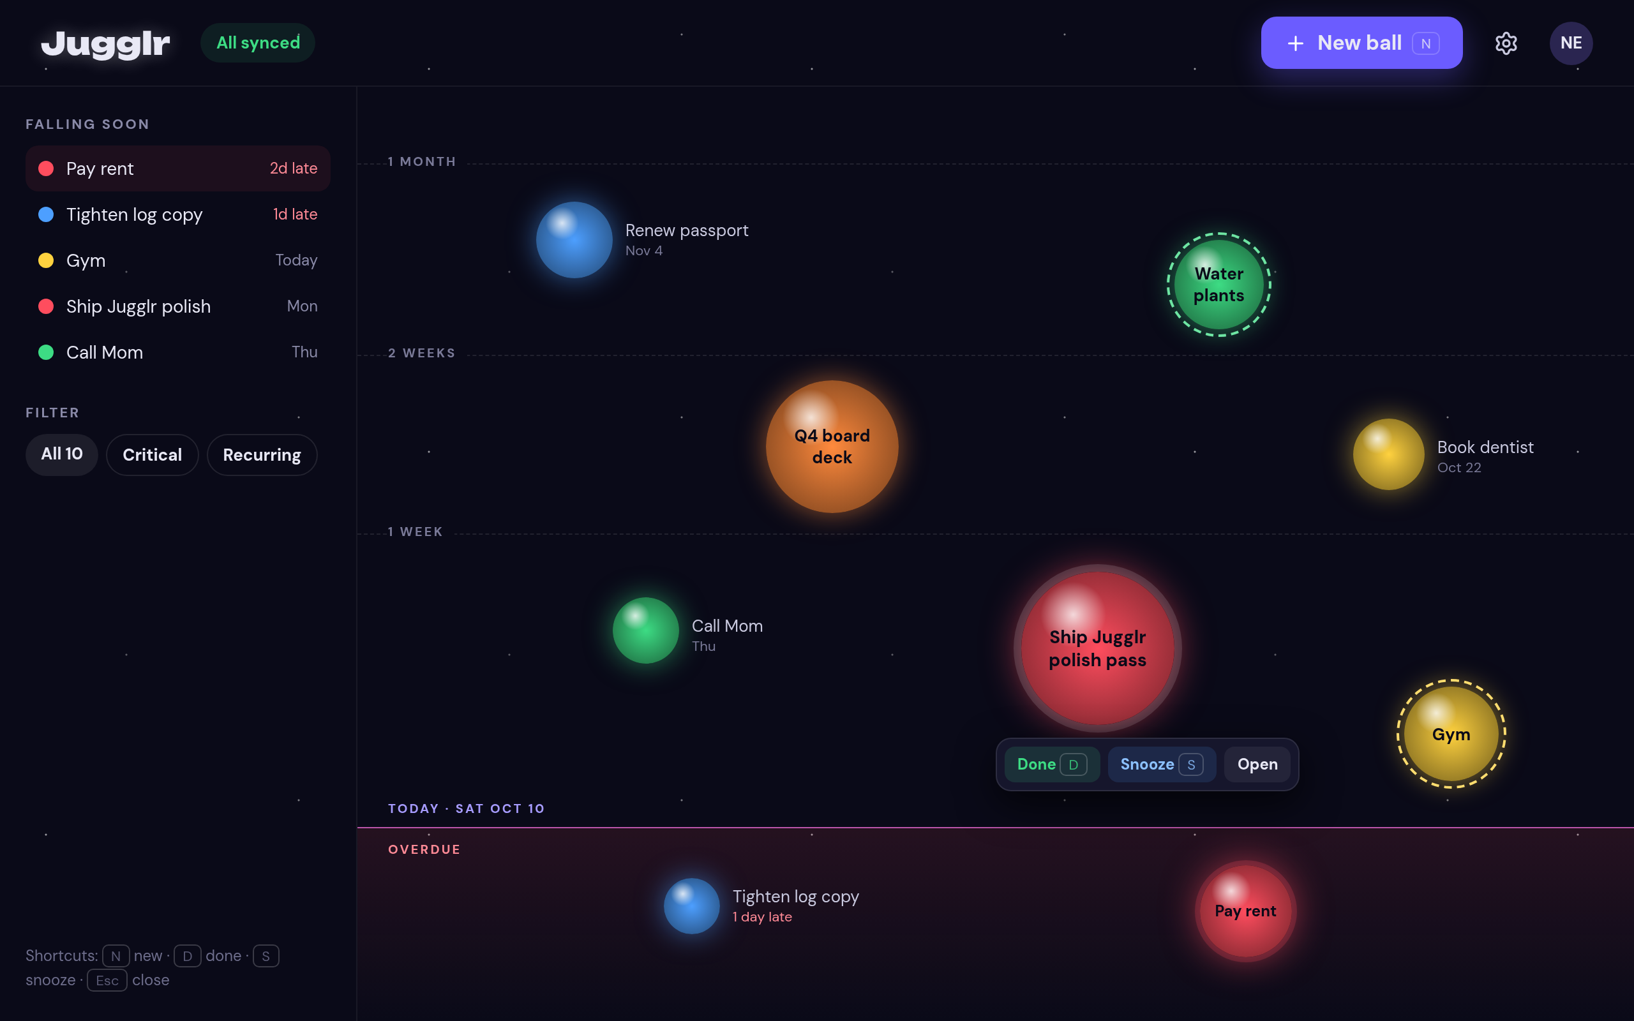Open Gym row in Falling Soon list

177,260
